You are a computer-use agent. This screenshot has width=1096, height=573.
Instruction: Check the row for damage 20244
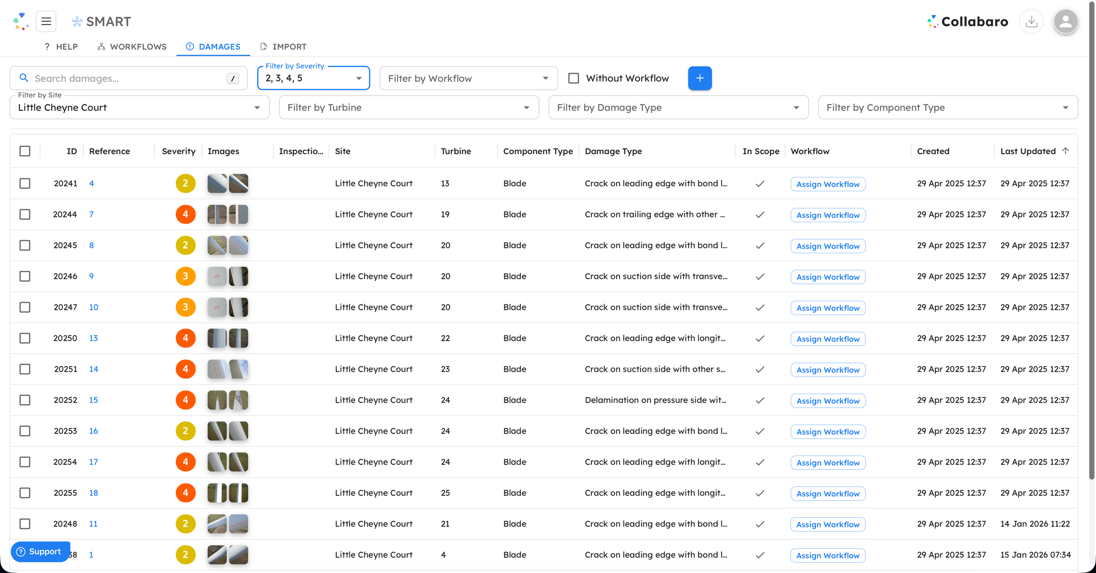pyautogui.click(x=25, y=215)
